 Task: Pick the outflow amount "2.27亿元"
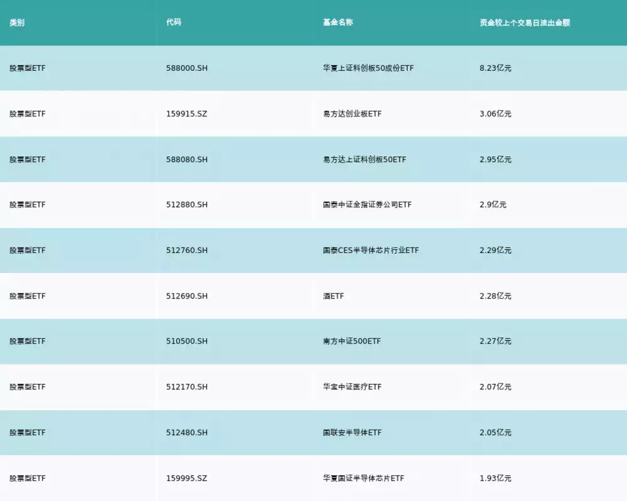coord(495,341)
